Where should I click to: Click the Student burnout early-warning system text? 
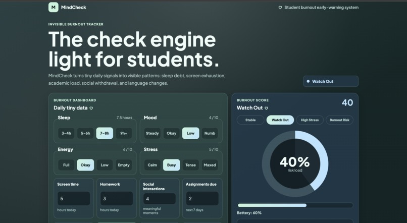pos(321,8)
